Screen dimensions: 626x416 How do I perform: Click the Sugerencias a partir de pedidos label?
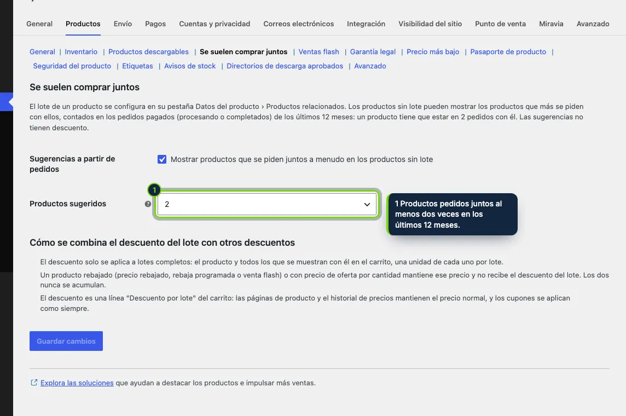[x=72, y=164]
